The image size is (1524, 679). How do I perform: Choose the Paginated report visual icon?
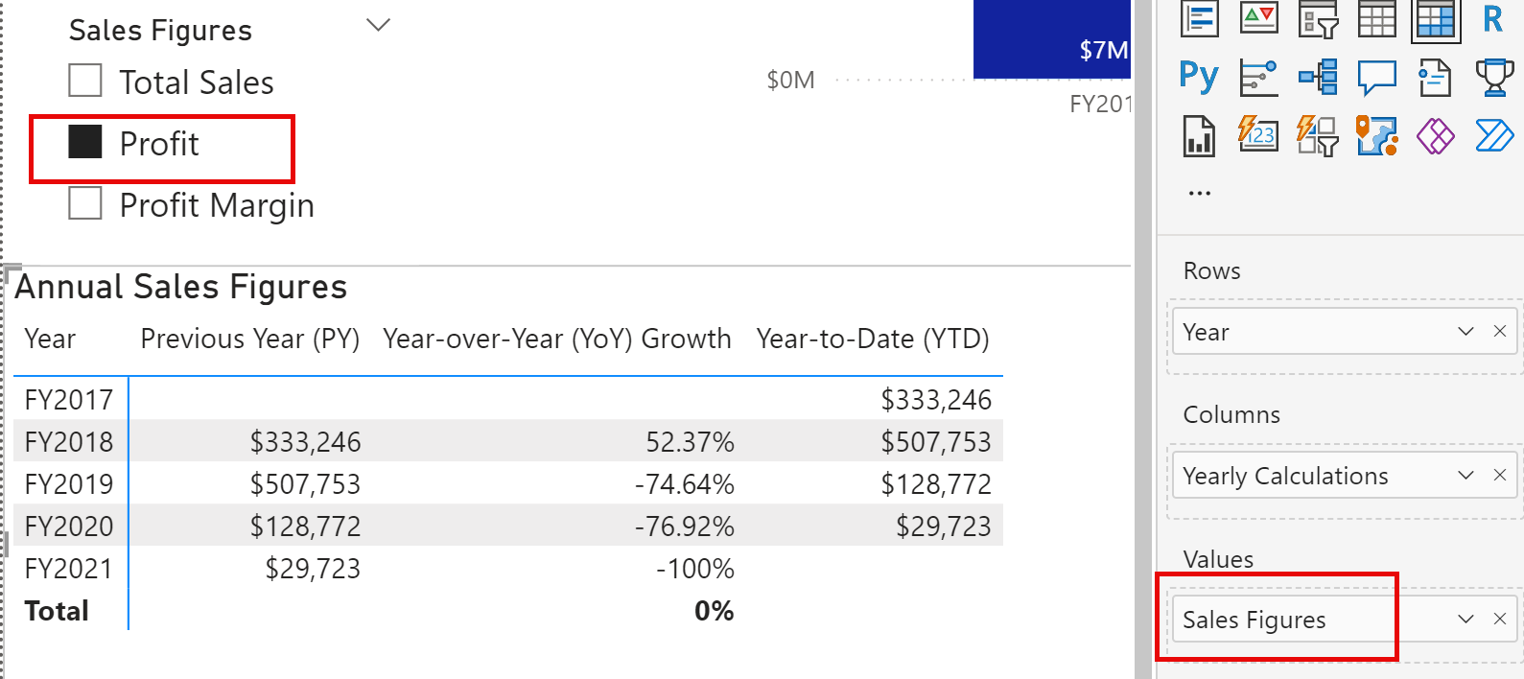1199,135
